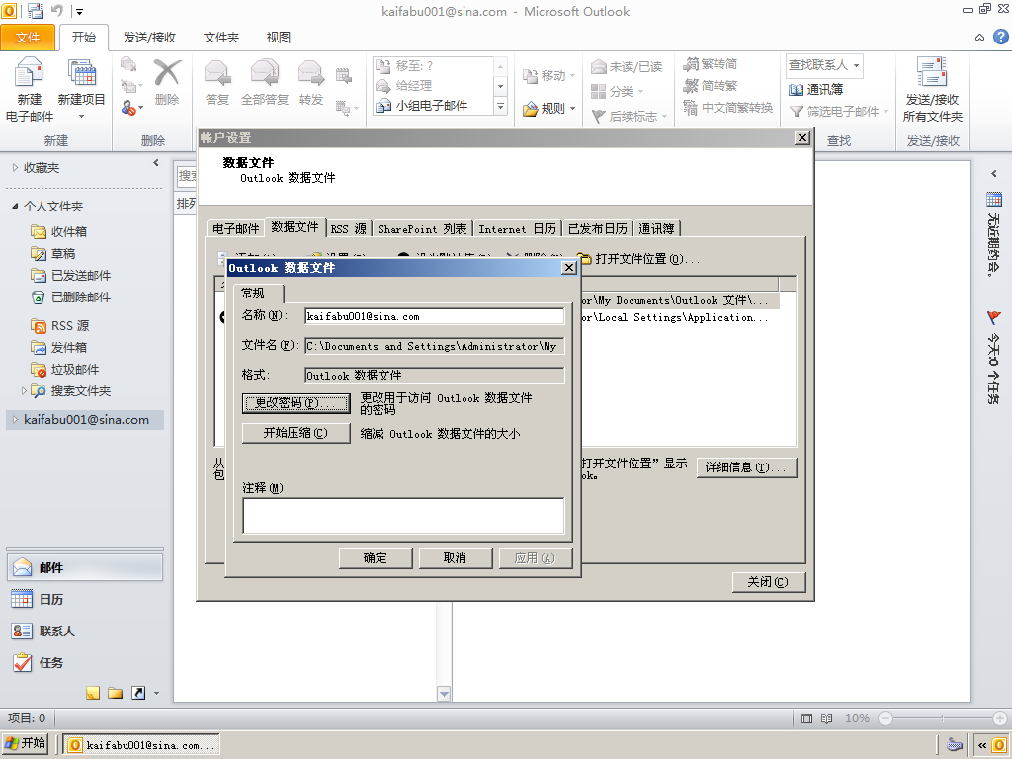Viewport: 1012px width, 759px height.
Task: Click the Notes icon in navigation pane bottom
Action: coord(93,693)
